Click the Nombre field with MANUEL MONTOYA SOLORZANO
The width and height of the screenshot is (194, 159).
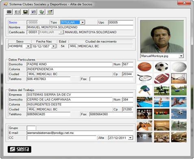click(x=80, y=27)
